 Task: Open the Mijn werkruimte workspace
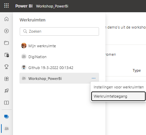click(x=59, y=46)
